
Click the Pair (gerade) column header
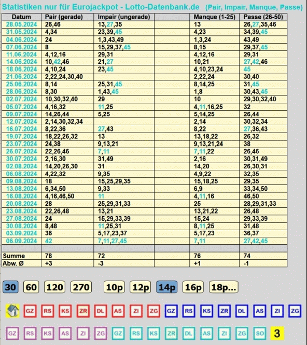pos(64,17)
